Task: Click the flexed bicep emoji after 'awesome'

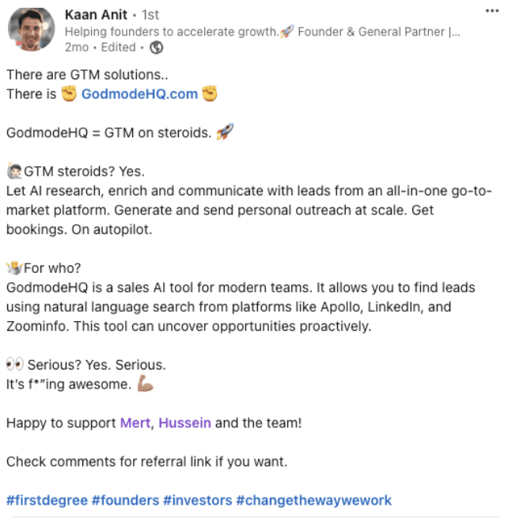Action: coord(146,384)
